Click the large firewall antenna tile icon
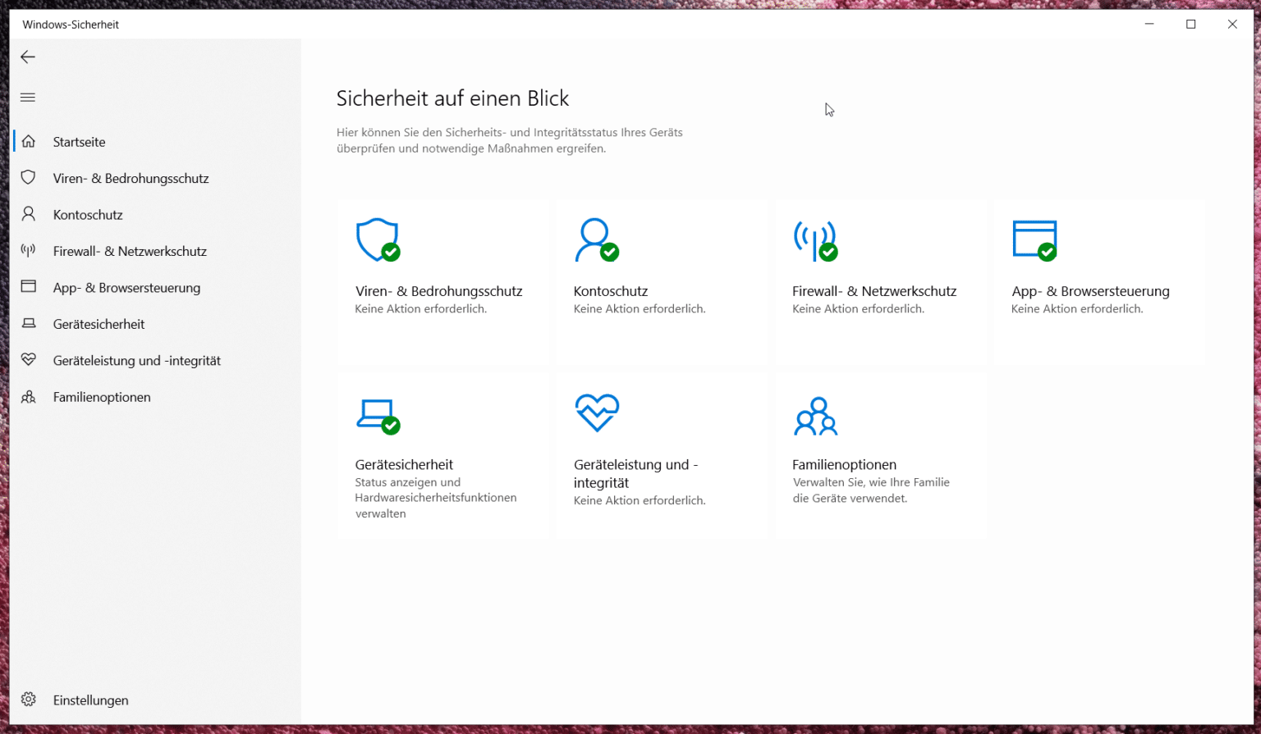 pos(815,240)
